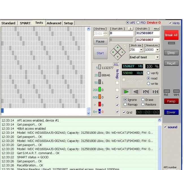This screenshot has height=170, width=184.
Task: Switch to PIO access mode
Action: tap(138, 23)
